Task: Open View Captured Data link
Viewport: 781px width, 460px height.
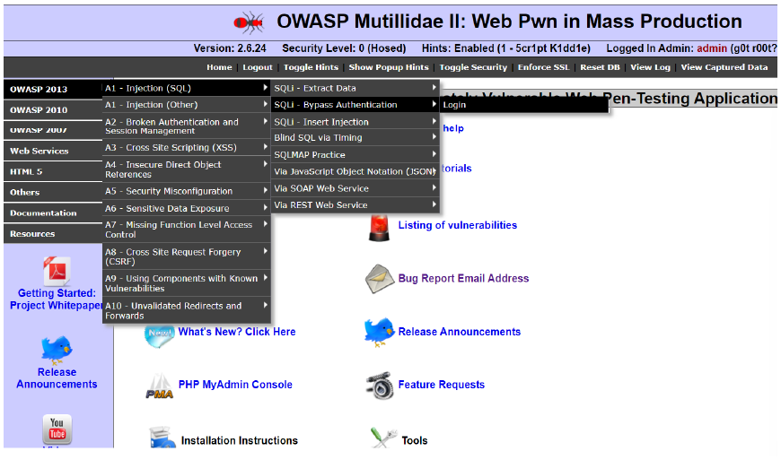Action: point(724,67)
